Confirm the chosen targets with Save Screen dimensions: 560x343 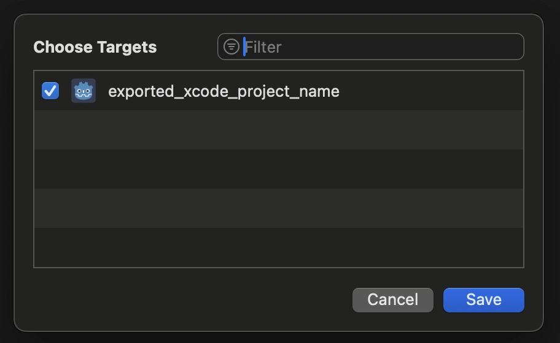click(483, 300)
